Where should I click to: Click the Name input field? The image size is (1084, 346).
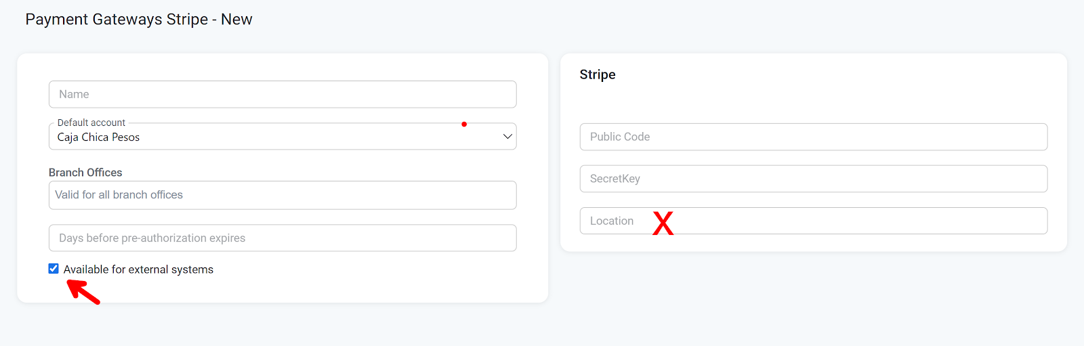point(283,94)
